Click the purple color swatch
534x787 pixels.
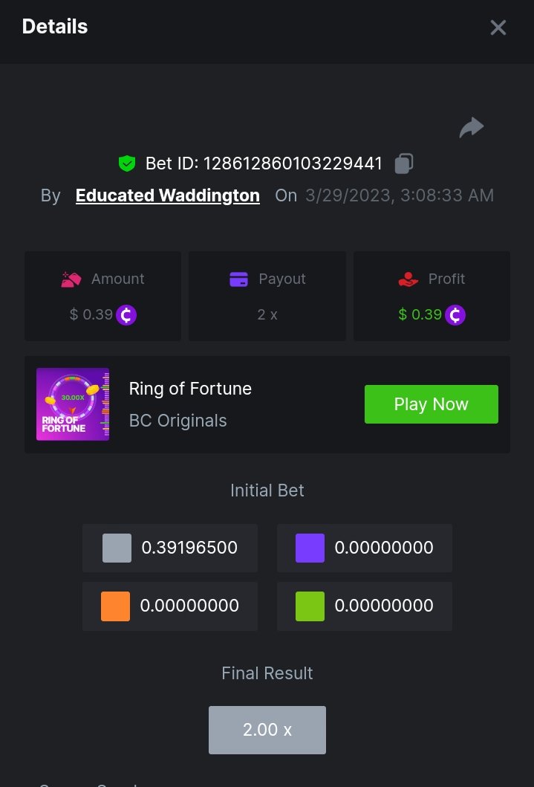pos(310,548)
